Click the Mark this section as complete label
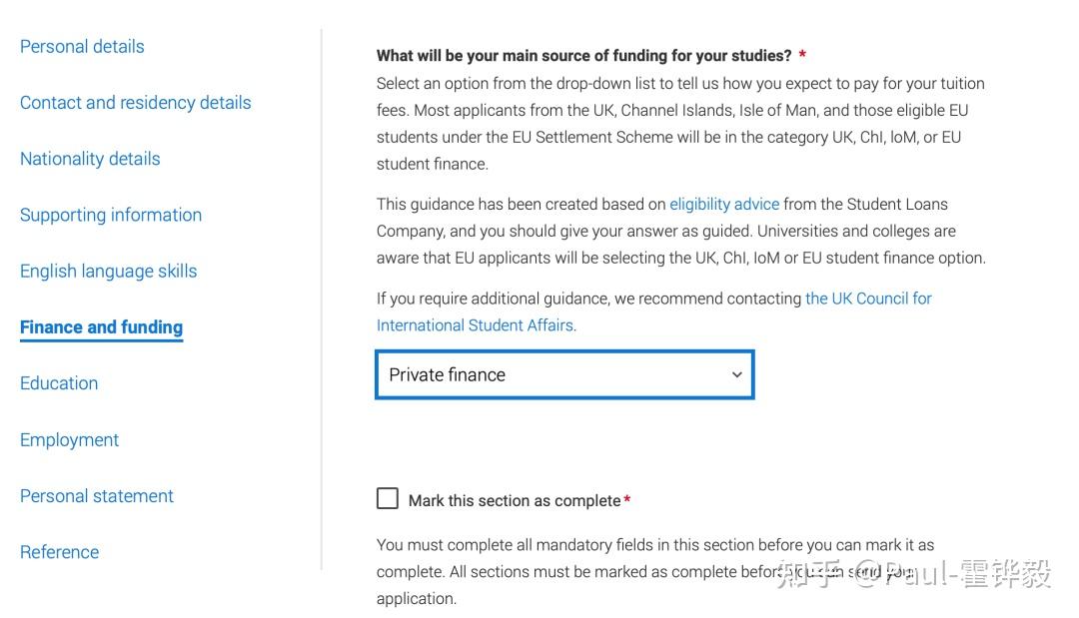This screenshot has width=1079, height=618. (515, 500)
